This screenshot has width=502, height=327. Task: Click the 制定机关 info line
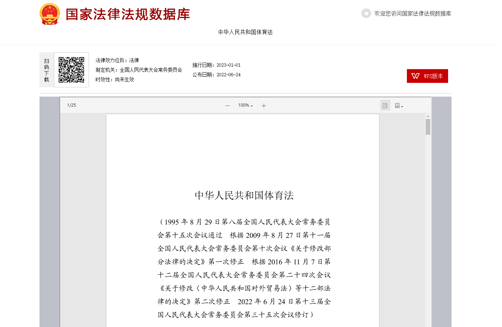point(139,70)
